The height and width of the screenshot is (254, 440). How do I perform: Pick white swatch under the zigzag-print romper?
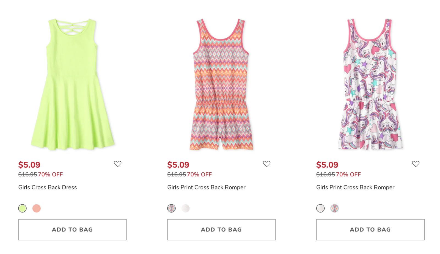[x=186, y=208]
